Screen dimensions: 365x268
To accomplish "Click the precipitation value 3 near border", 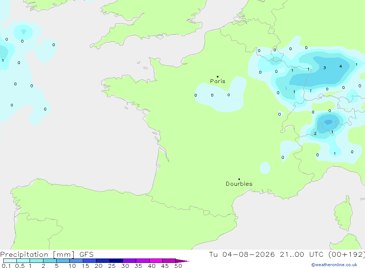I will [x=324, y=68].
